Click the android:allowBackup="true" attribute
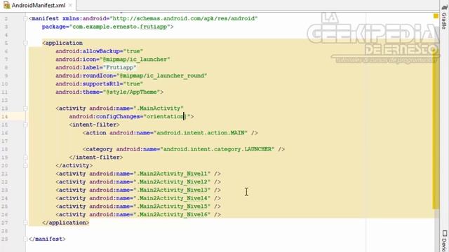 (x=100, y=51)
